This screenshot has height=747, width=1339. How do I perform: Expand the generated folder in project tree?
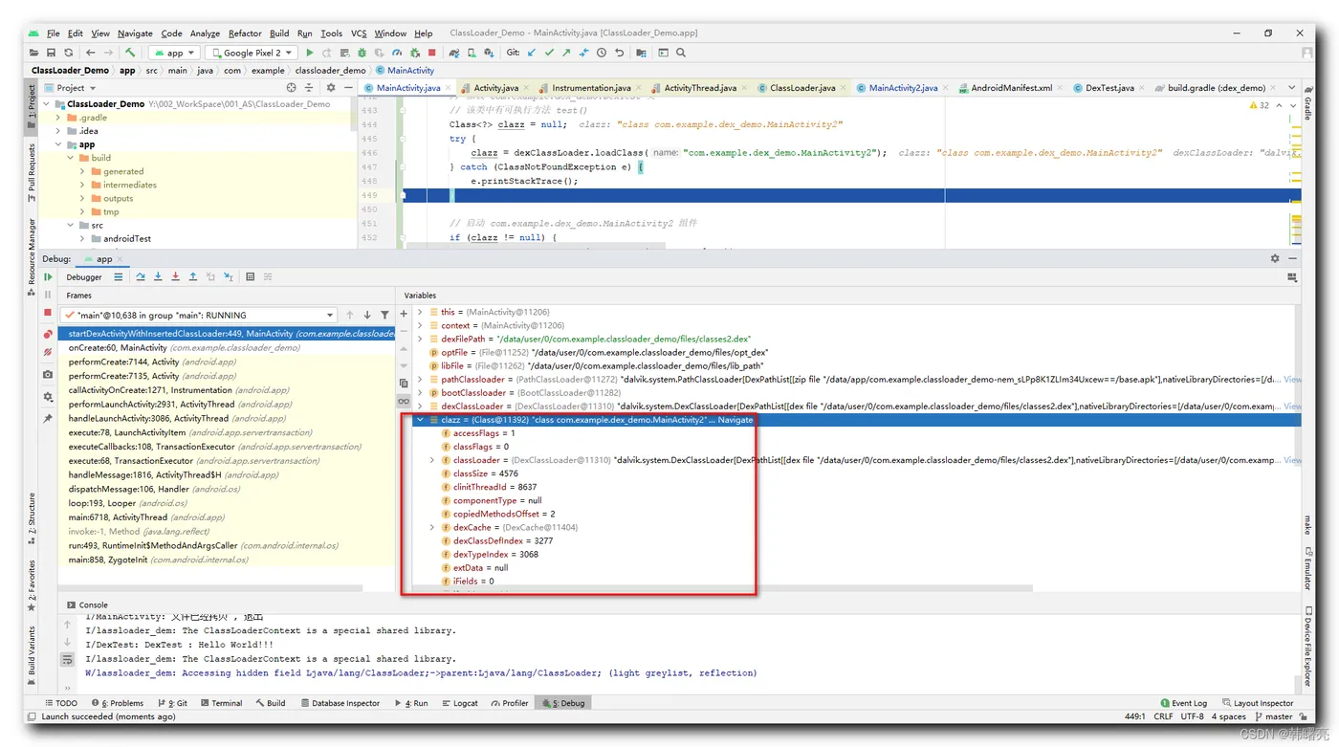82,171
